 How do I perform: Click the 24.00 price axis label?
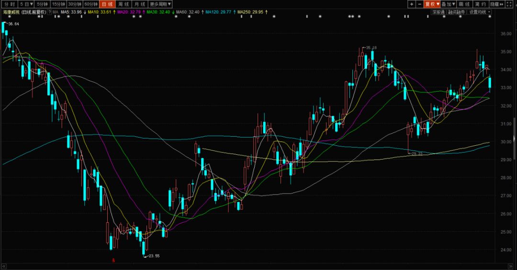(506, 250)
